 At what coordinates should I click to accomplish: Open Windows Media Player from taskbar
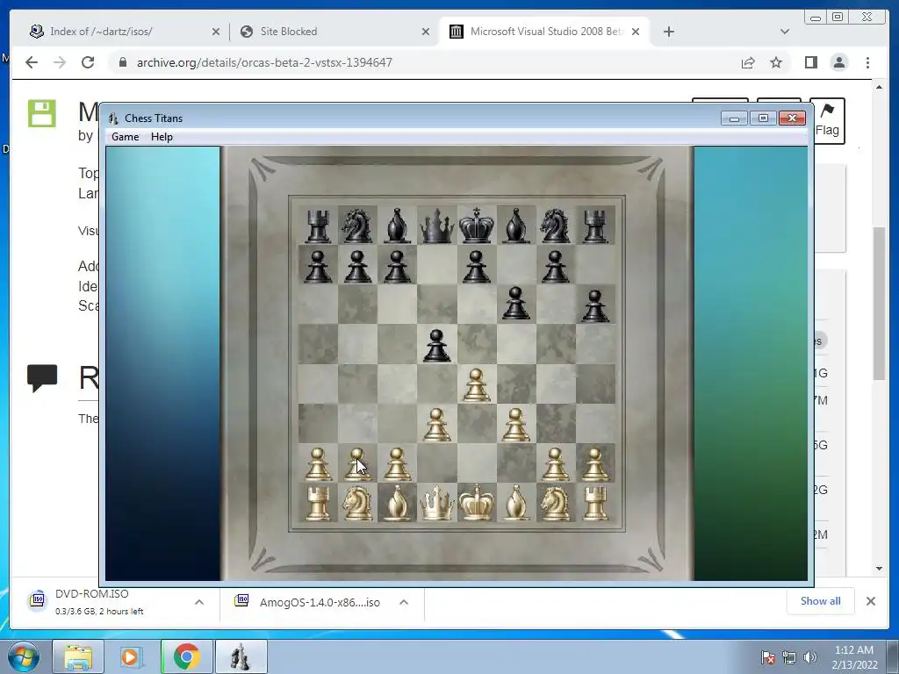coord(132,656)
